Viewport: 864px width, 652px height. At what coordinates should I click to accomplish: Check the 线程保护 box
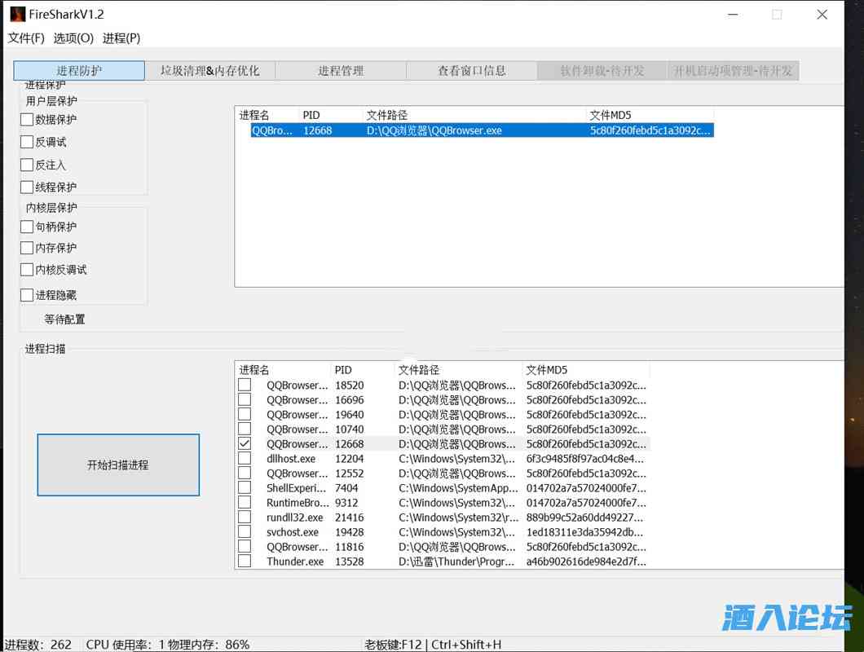click(x=27, y=187)
